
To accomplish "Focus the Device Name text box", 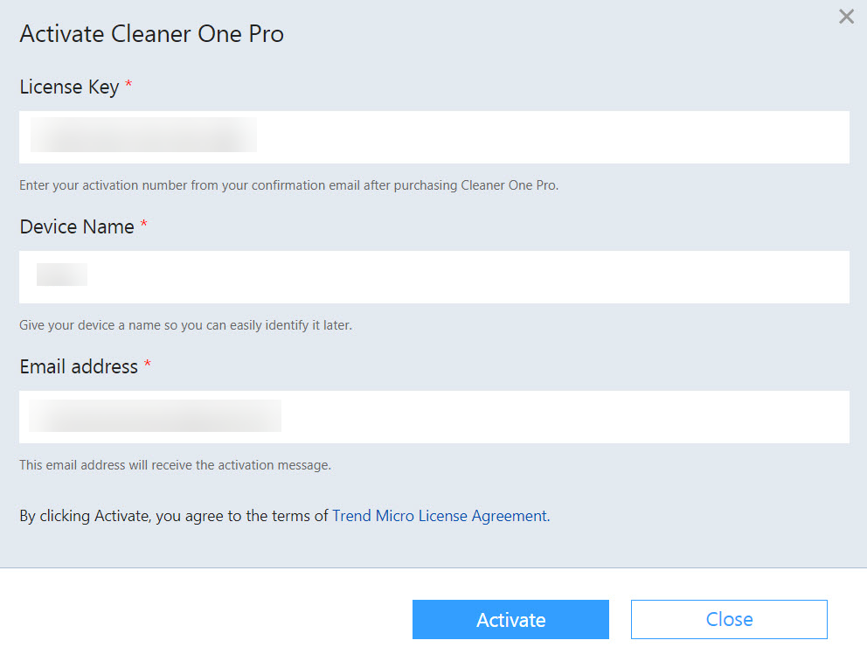I will 434,277.
